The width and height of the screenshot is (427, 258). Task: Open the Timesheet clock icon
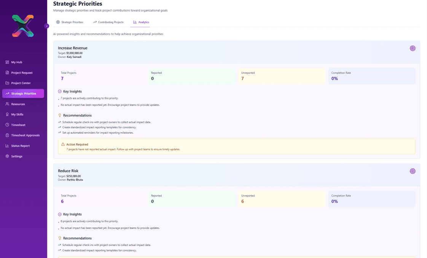(x=7, y=125)
